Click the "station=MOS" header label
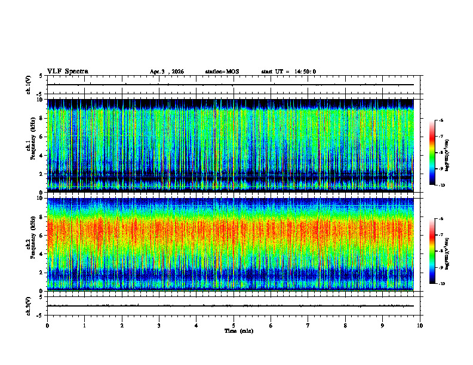Image resolution: width=473 pixels, height=365 pixels. [x=222, y=72]
